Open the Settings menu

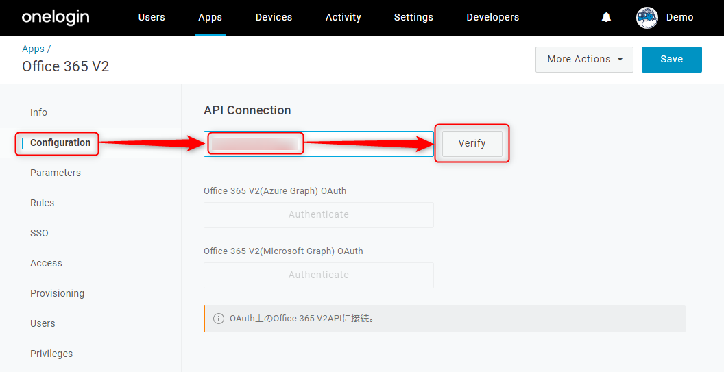413,18
